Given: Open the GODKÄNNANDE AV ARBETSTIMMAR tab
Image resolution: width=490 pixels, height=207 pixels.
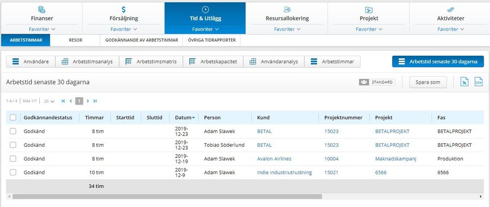Looking at the screenshot, I should click(142, 40).
